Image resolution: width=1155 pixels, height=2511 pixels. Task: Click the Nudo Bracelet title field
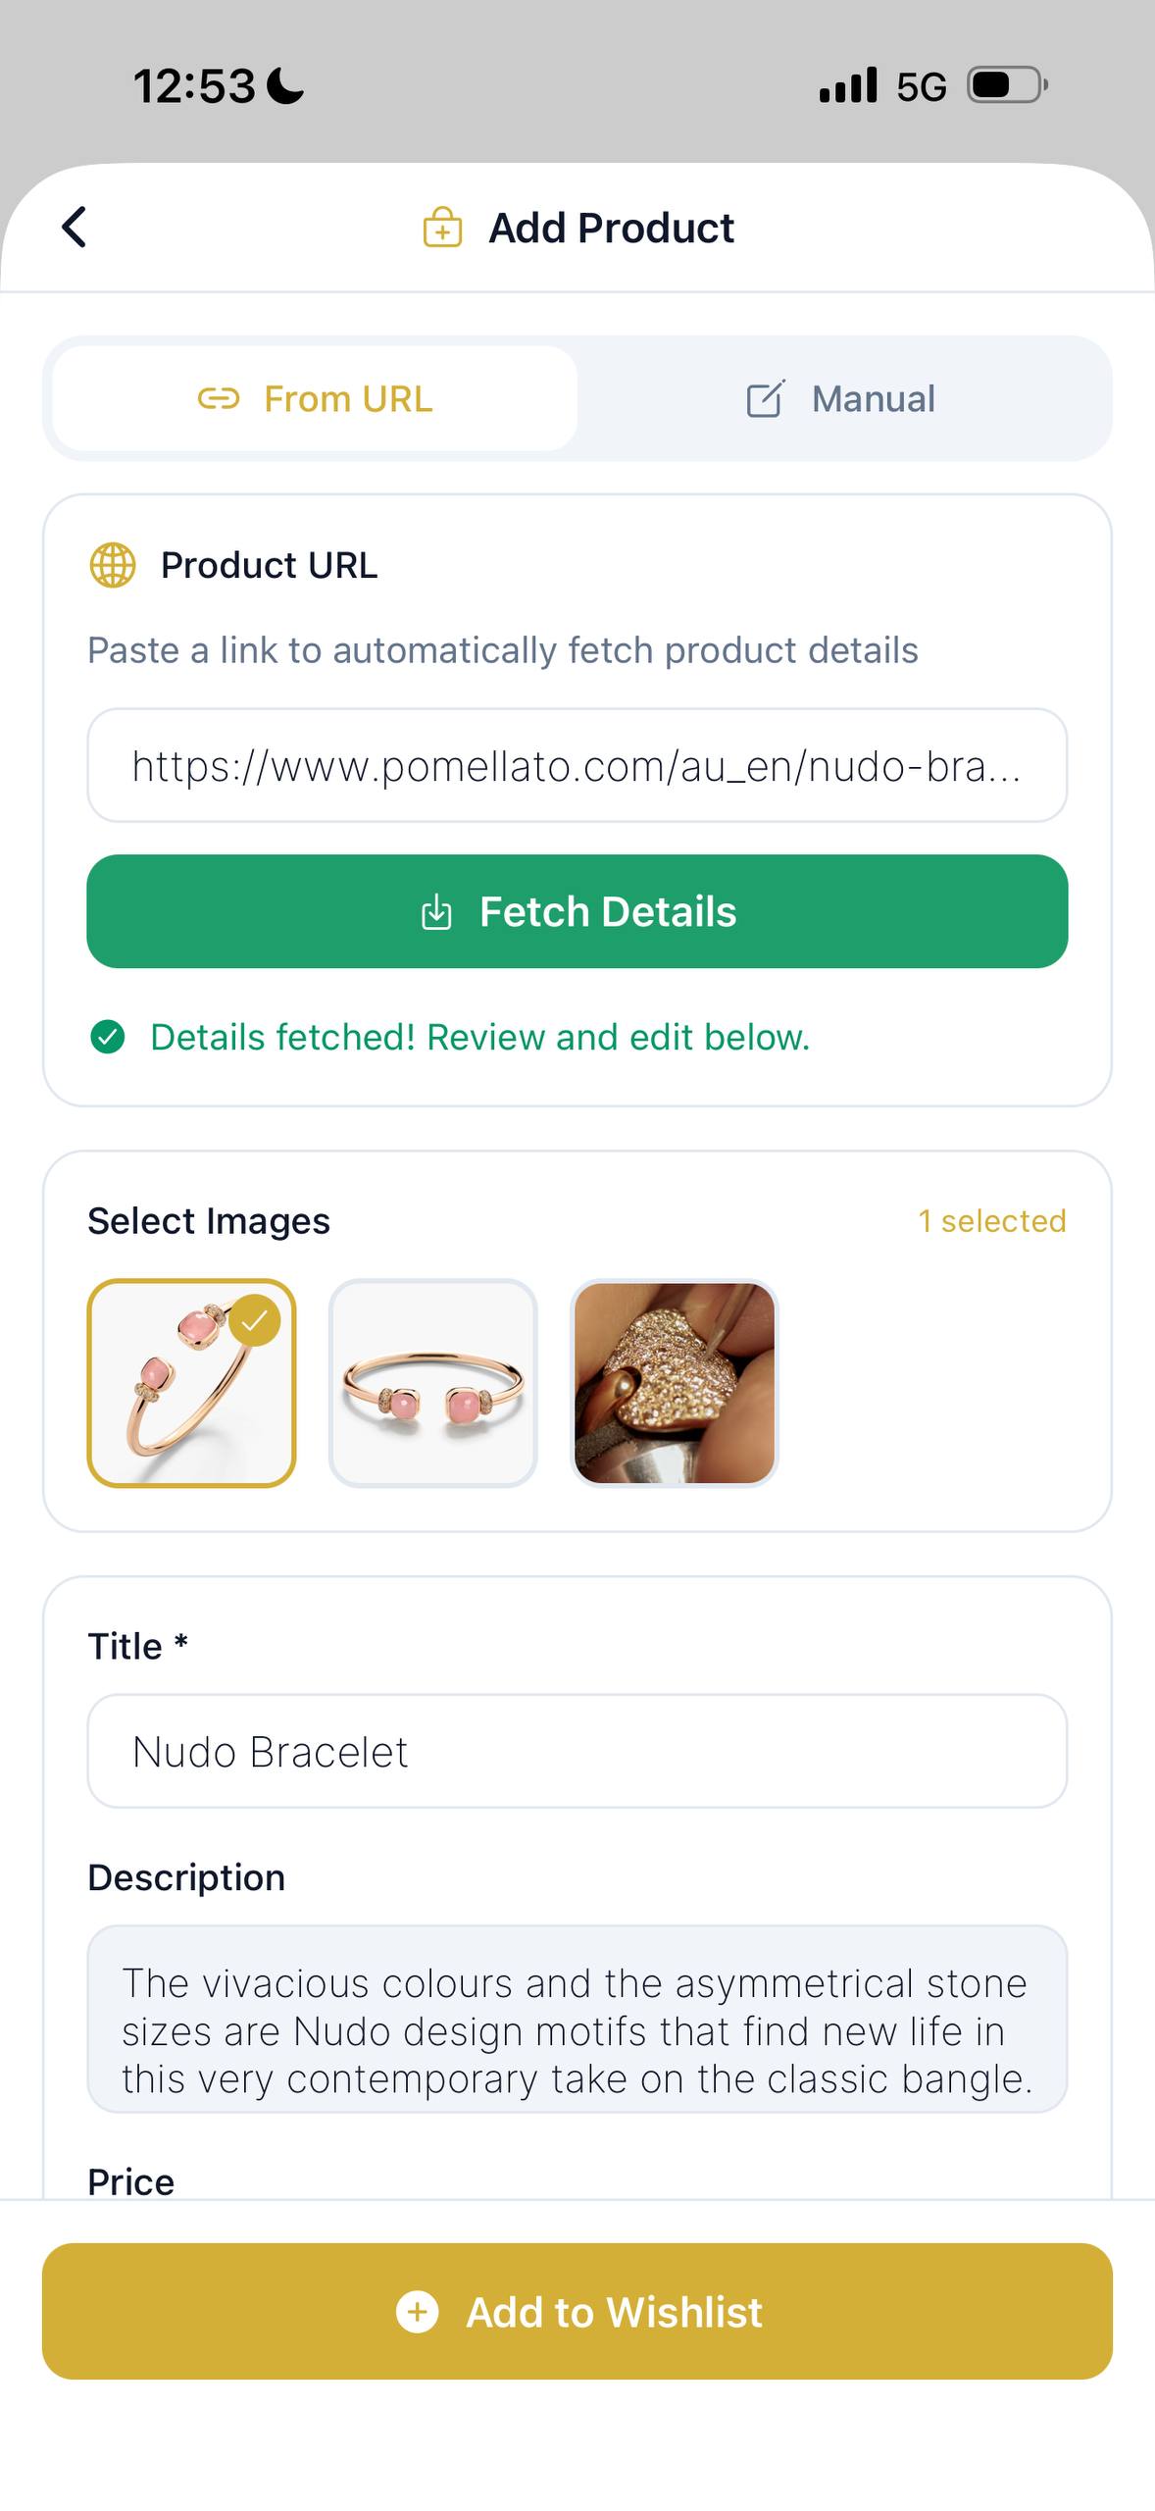tap(577, 1751)
